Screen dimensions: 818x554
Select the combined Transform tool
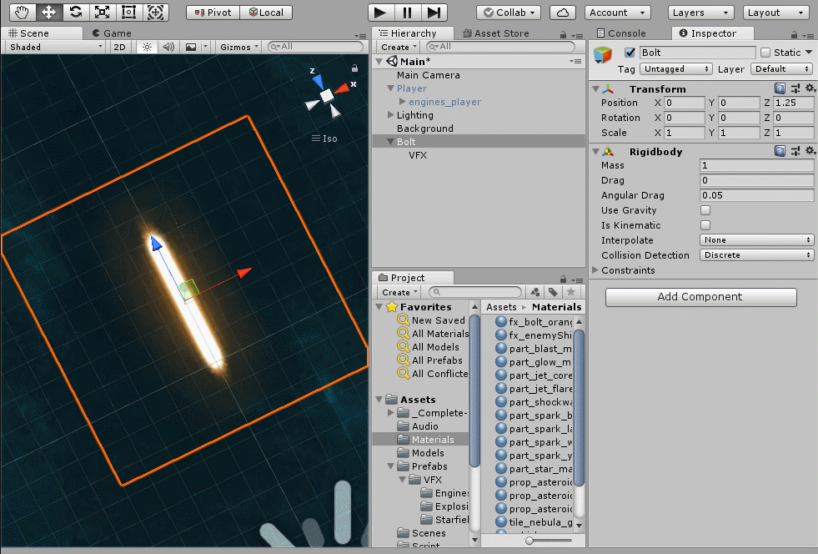click(x=155, y=12)
